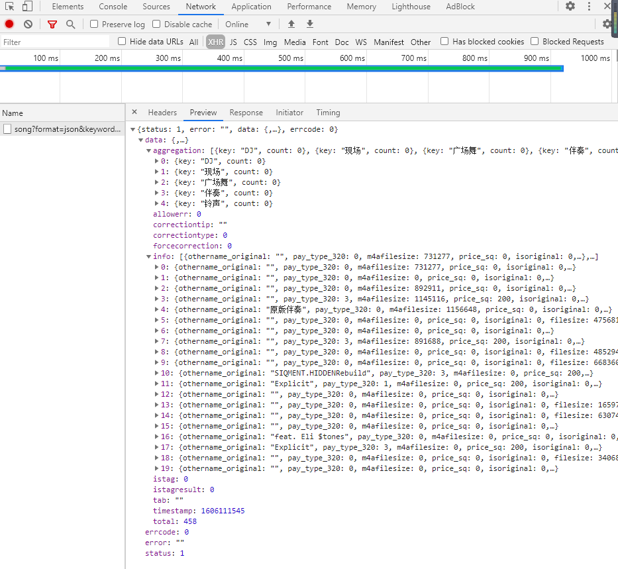Screen dimensions: 618x569
Task: Open DevTools settings gear icon
Action: (x=570, y=7)
